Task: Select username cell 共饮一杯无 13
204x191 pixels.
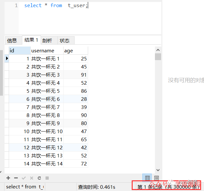Action: coord(47,155)
